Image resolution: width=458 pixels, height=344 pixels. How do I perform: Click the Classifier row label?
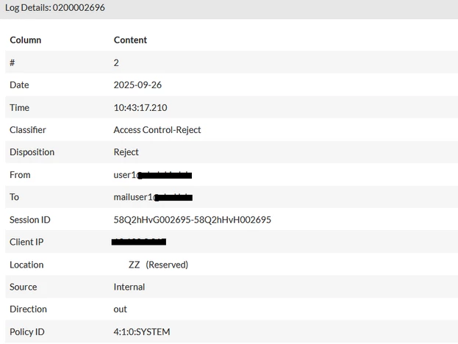click(x=28, y=130)
